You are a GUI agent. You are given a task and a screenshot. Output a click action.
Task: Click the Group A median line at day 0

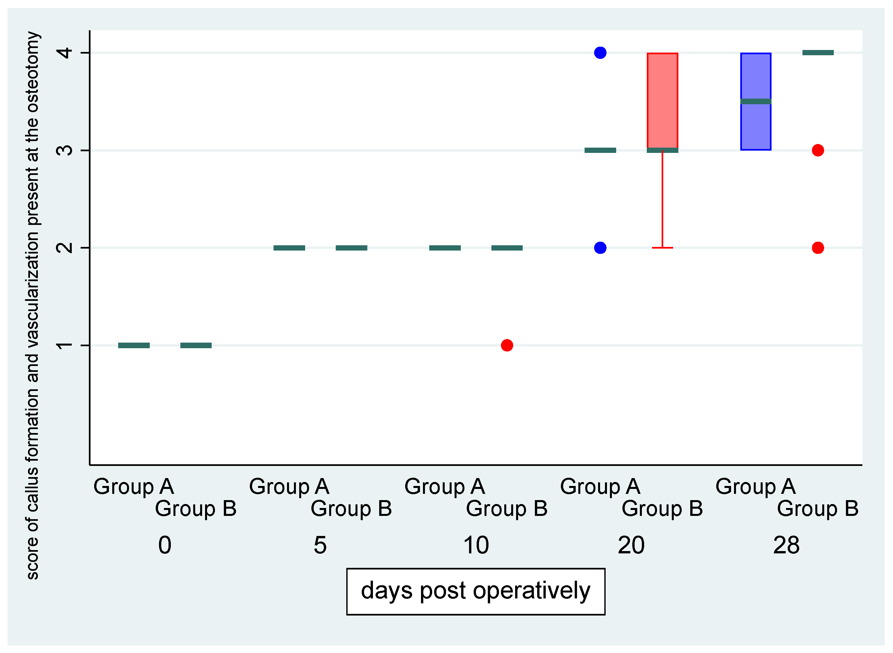pos(134,346)
